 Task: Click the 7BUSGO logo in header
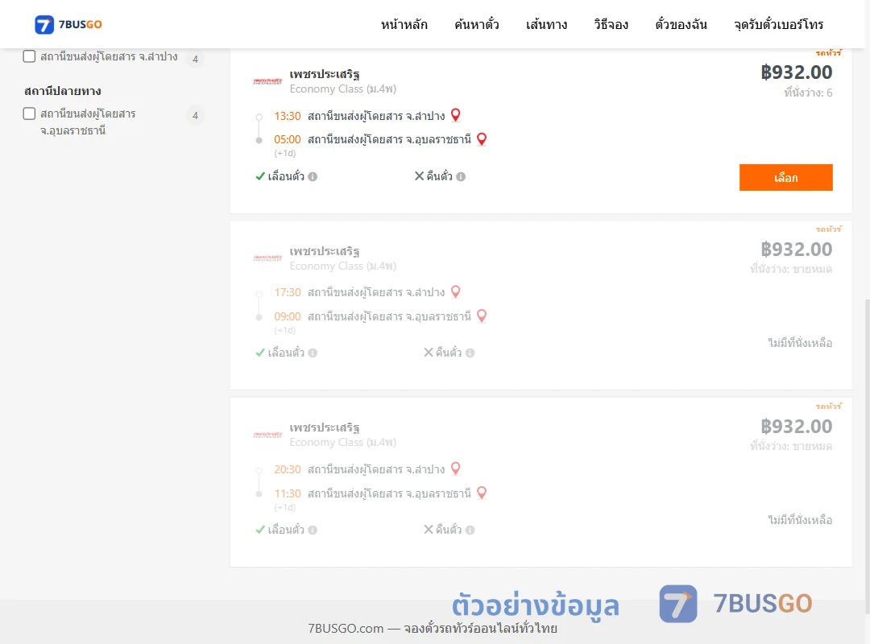point(68,24)
